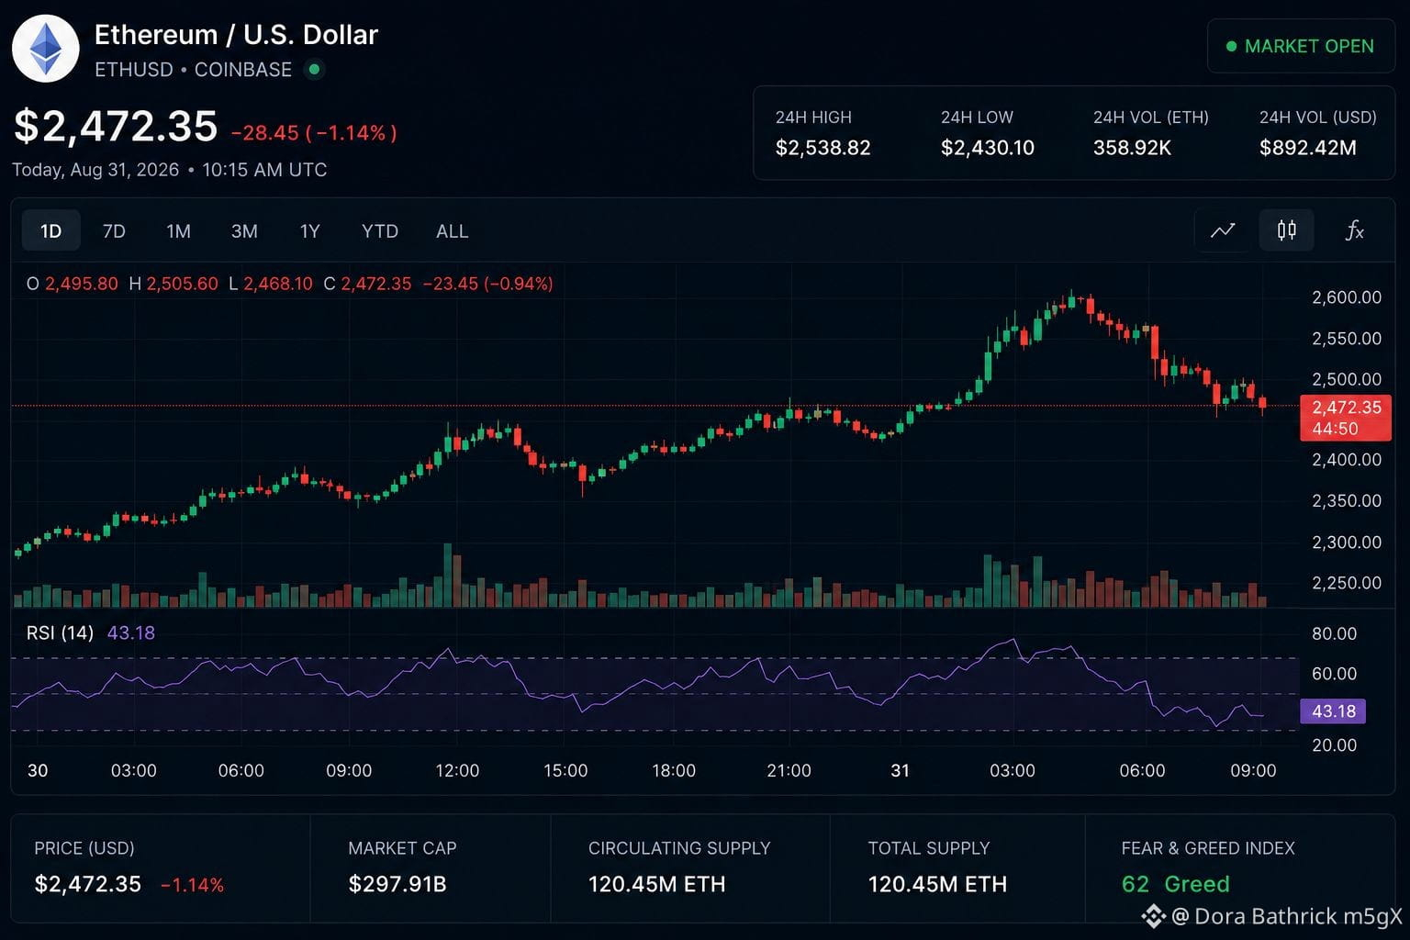1410x940 pixels.
Task: Select the ALL time range tab
Action: [x=453, y=231]
